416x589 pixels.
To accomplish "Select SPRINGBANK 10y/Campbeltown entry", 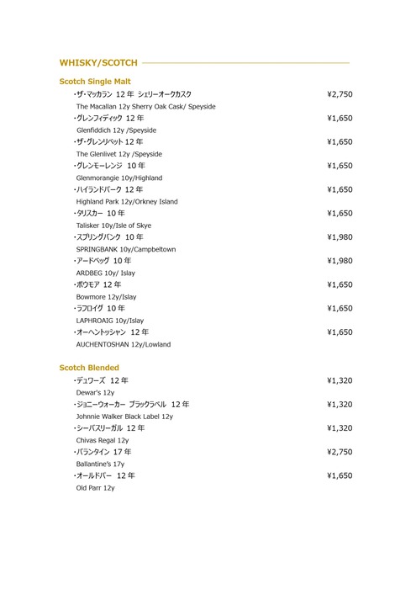I will (126, 249).
